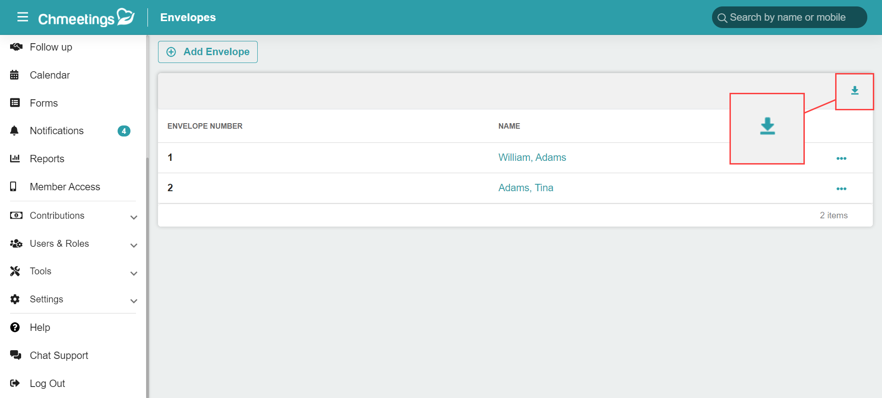Open three-dot options for William, Adams row

[x=841, y=158]
